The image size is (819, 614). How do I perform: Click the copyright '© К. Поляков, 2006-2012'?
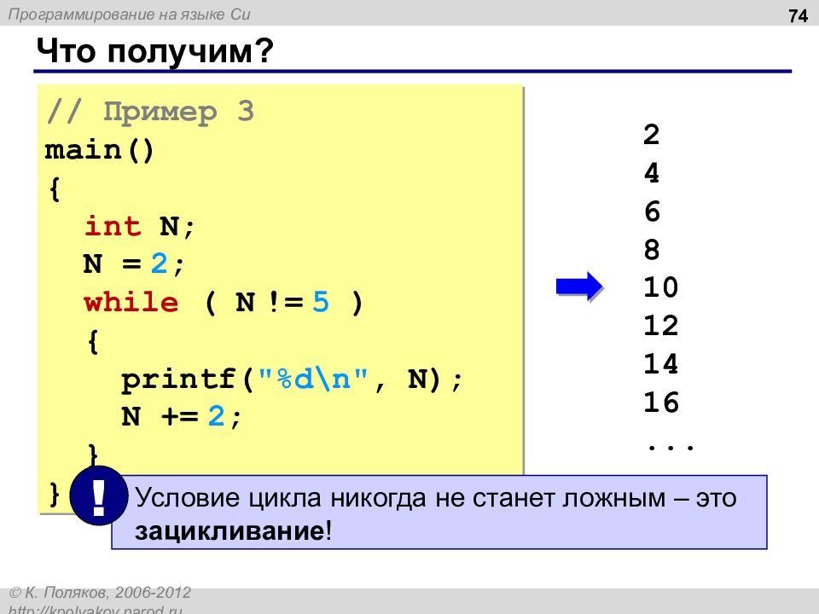pyautogui.click(x=100, y=593)
